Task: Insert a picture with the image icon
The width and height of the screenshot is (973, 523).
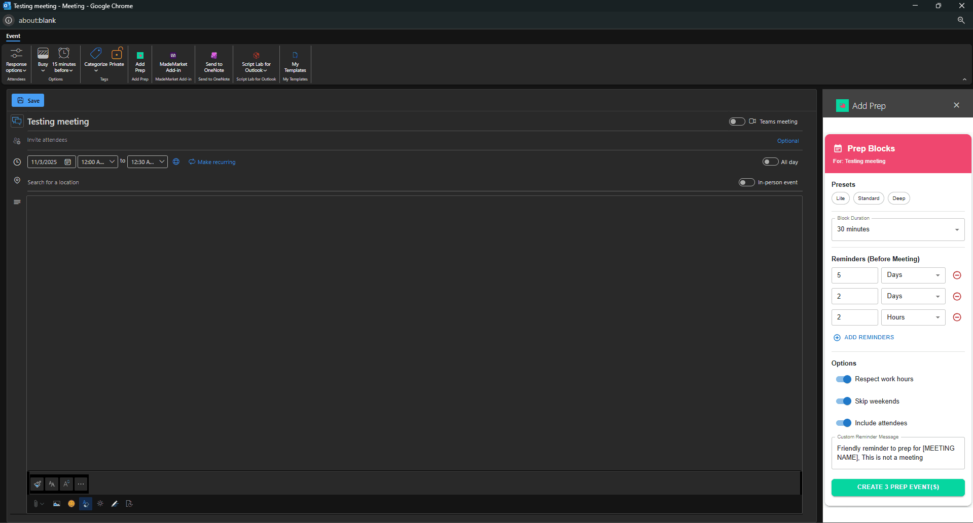Action: click(57, 504)
